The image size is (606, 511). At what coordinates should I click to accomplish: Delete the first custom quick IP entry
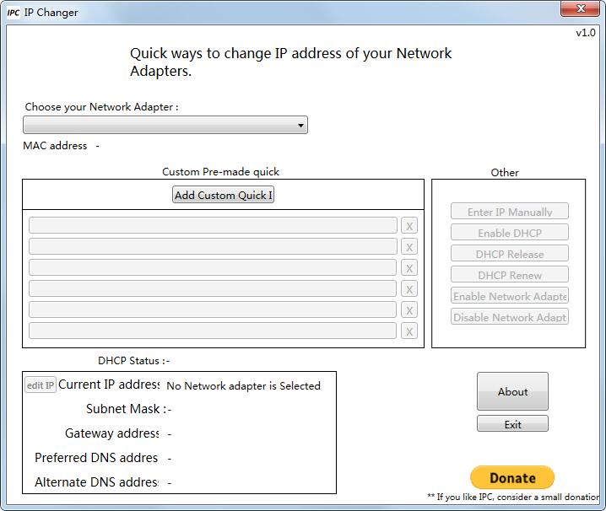(x=409, y=226)
